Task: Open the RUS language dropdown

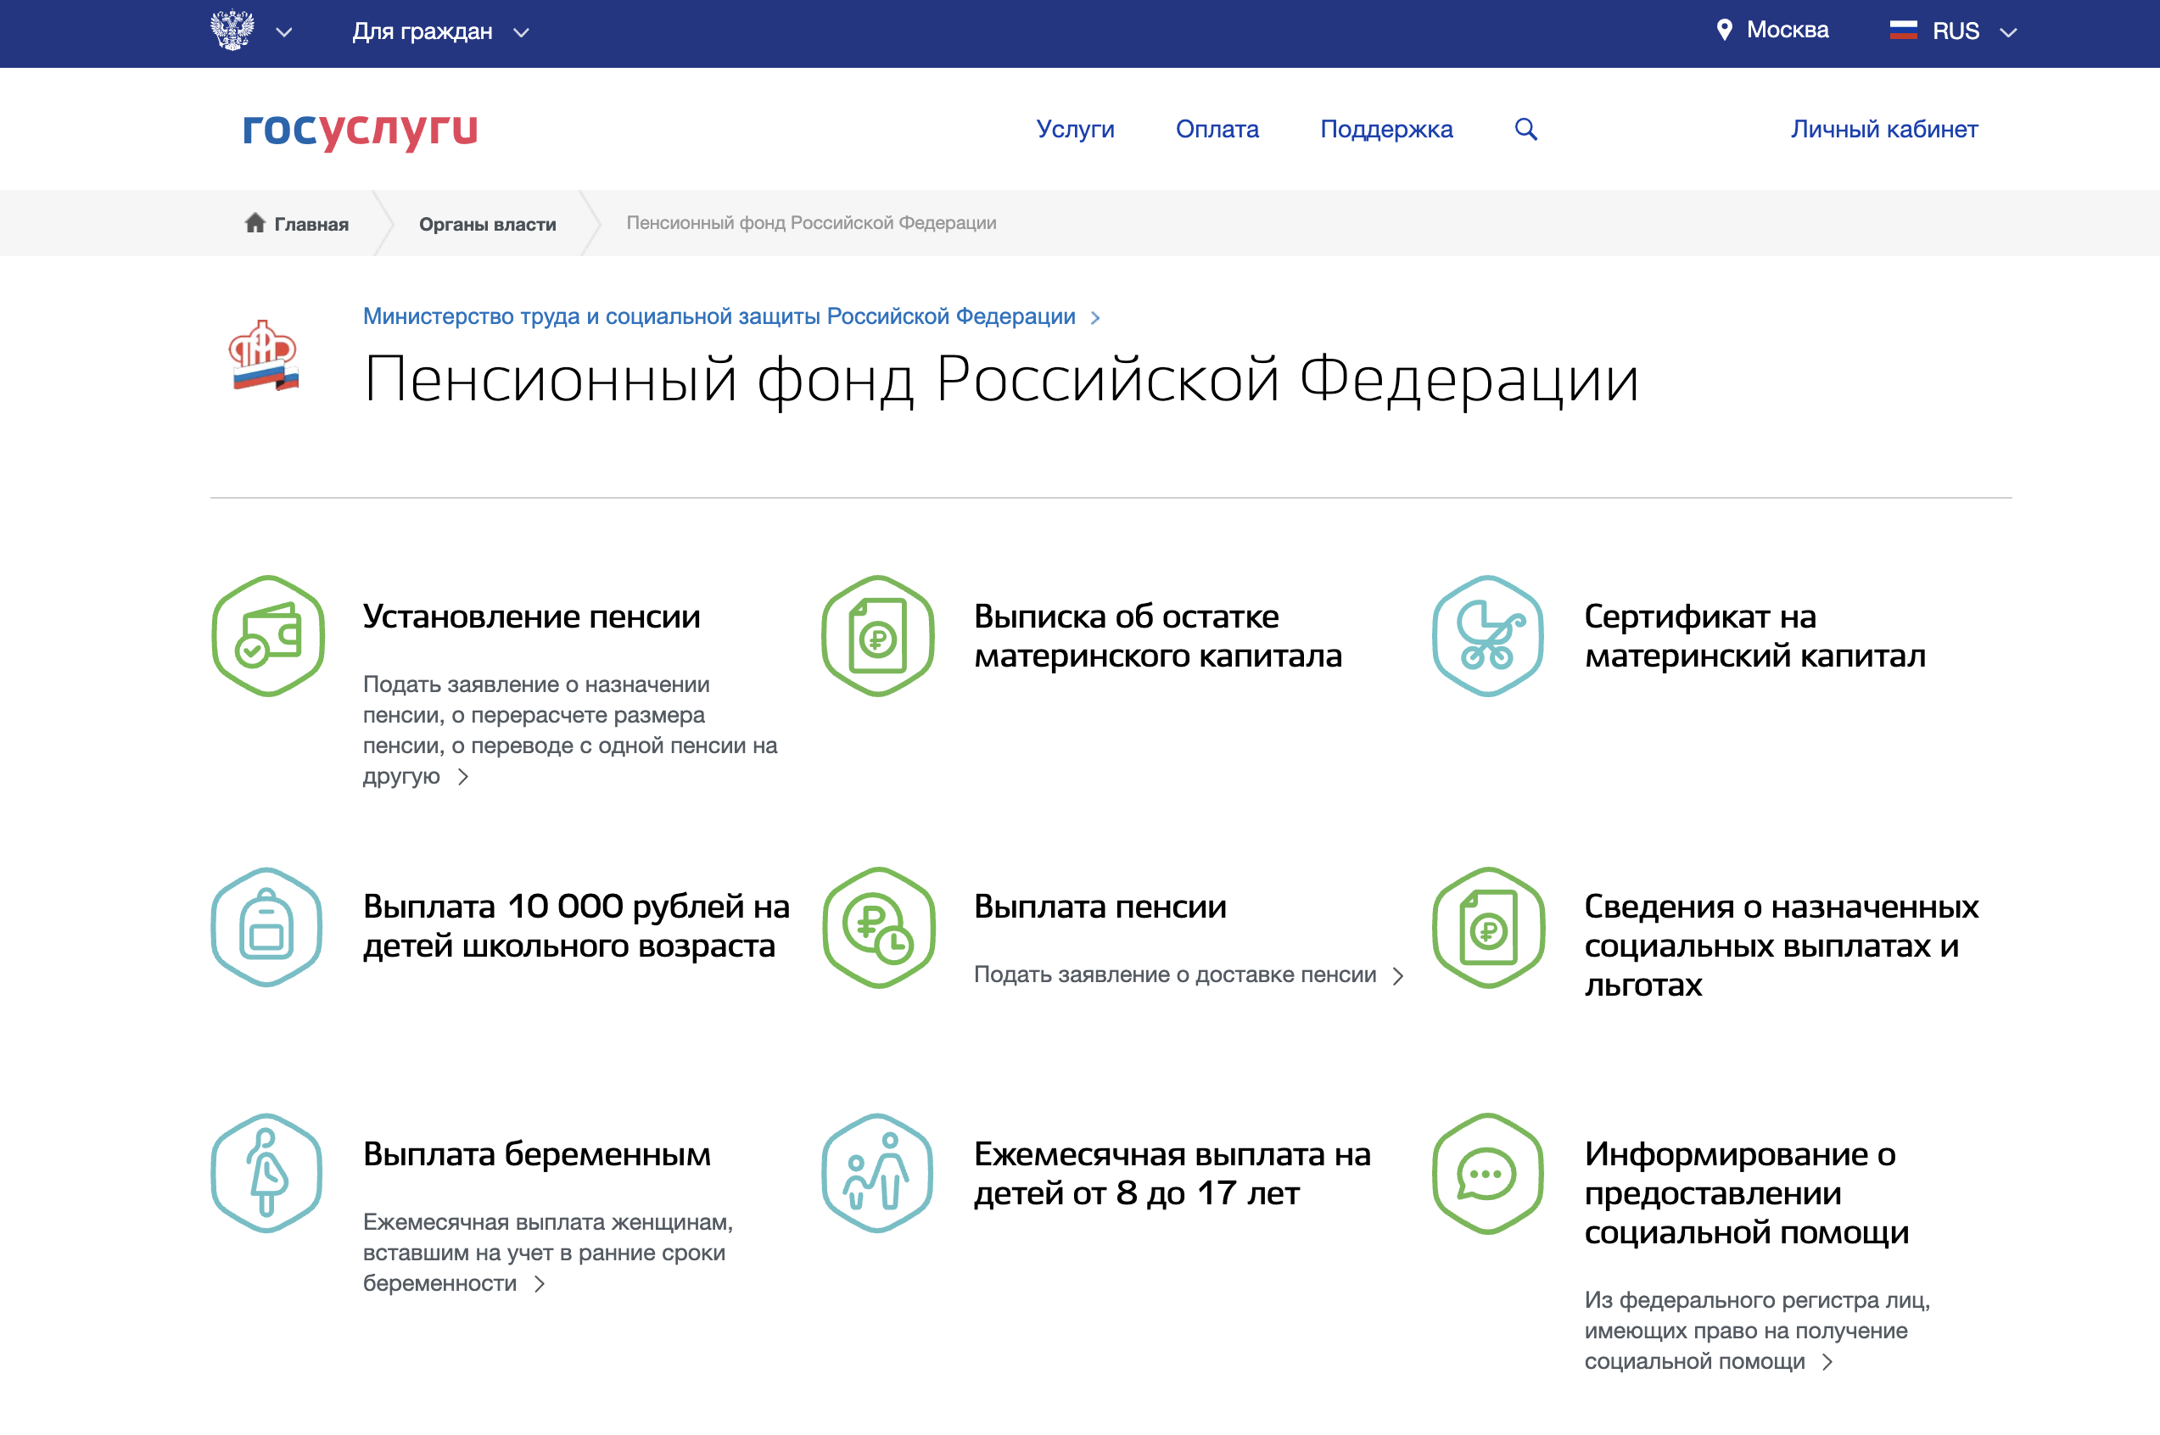Action: pyautogui.click(x=1973, y=32)
